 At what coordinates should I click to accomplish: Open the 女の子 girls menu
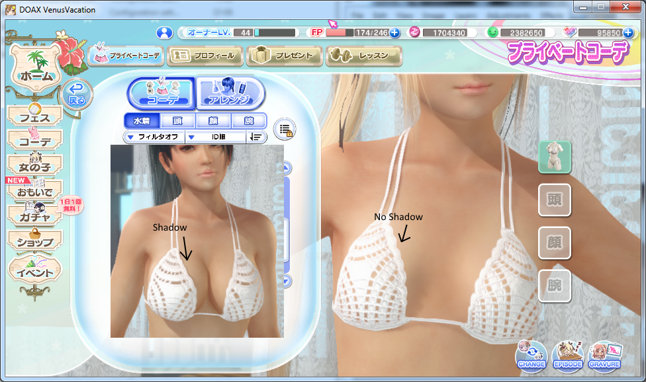(x=35, y=164)
